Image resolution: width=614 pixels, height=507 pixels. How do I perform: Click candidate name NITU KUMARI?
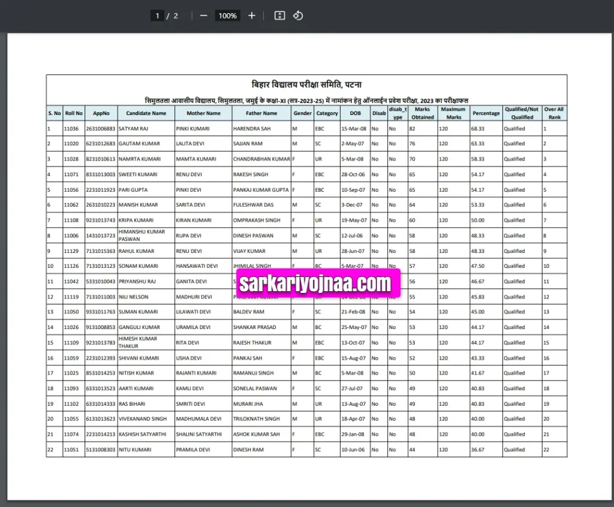[135, 449]
